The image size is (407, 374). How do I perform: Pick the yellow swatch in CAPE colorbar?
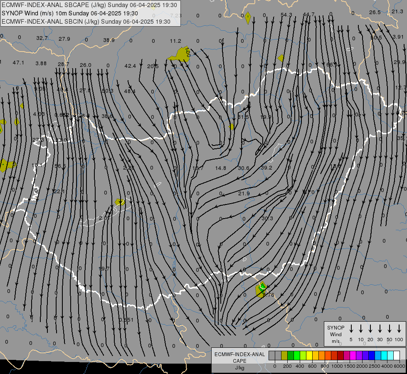[x=309, y=356]
